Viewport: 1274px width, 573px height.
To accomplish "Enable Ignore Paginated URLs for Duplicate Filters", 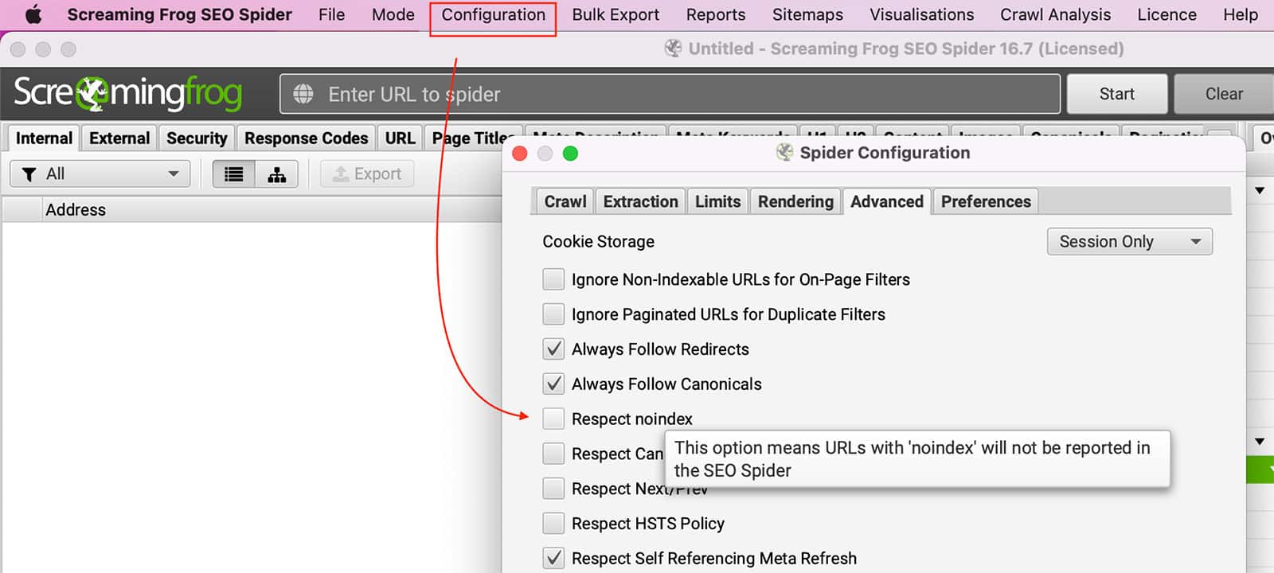I will pyautogui.click(x=553, y=314).
